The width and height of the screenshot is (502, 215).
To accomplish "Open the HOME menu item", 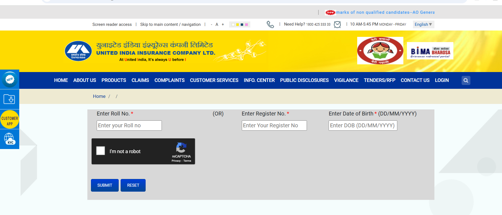I will point(61,80).
